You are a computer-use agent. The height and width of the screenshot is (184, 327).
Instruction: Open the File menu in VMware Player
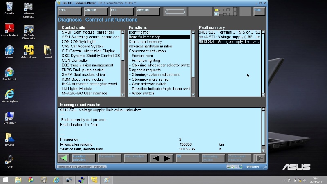(101, 3)
